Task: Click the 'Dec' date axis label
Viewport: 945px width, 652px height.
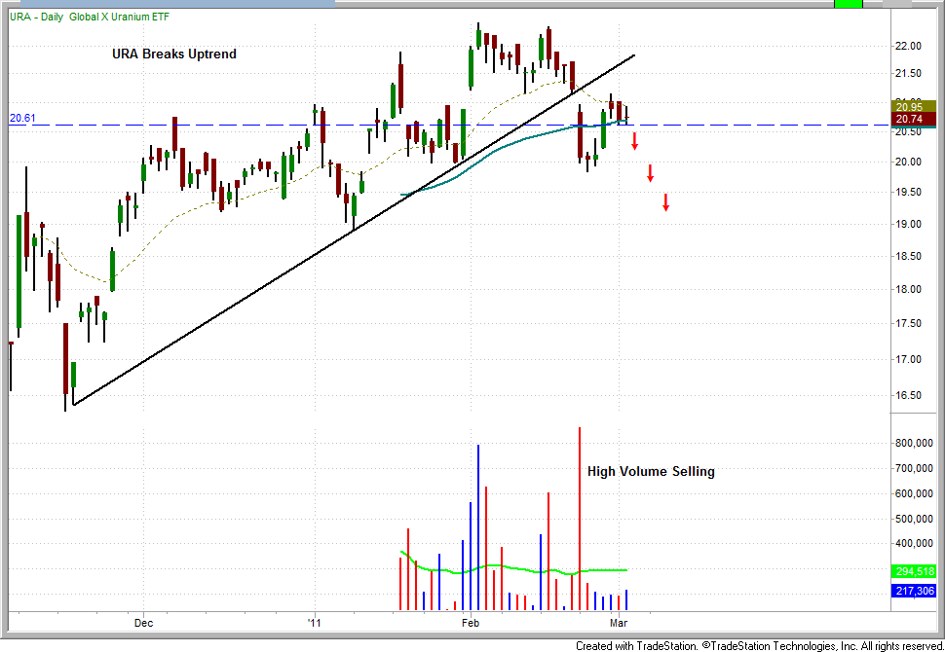Action: coord(143,623)
